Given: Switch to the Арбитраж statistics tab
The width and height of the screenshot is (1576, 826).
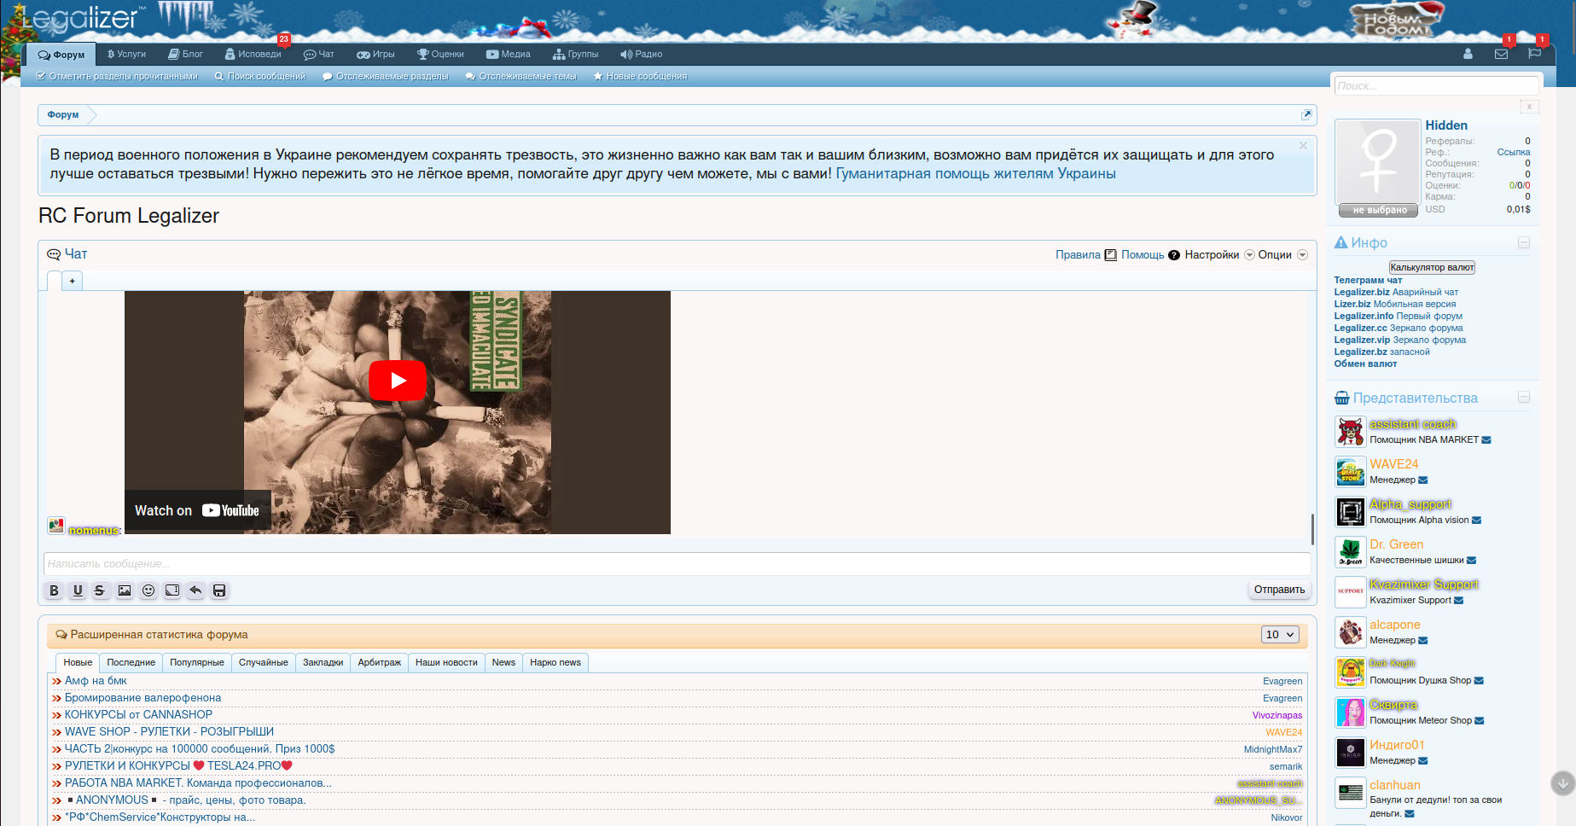Looking at the screenshot, I should [380, 662].
